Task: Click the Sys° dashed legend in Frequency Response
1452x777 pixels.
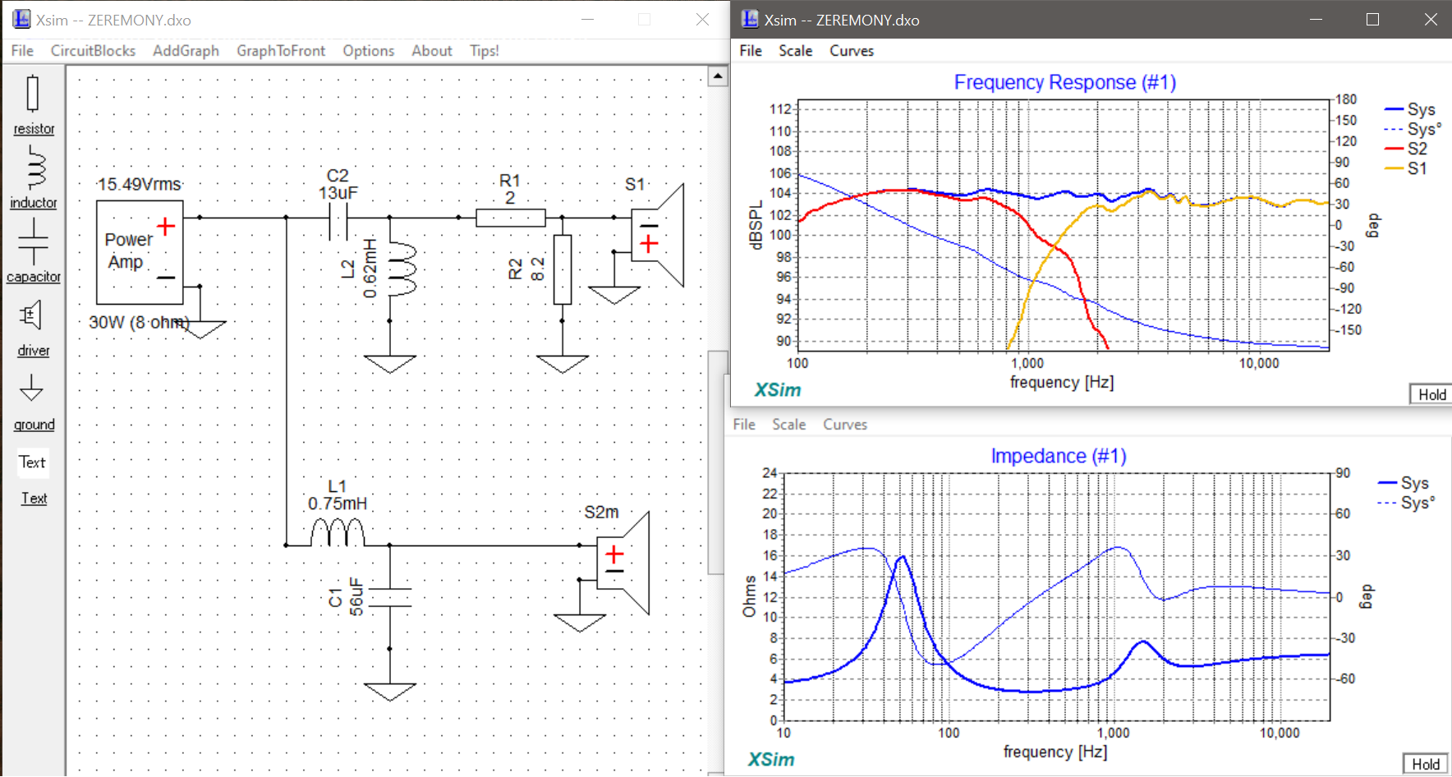Action: 1413,129
